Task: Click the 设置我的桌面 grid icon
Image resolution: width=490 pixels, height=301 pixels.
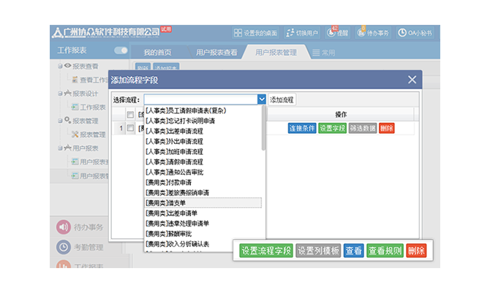Action: [x=238, y=33]
